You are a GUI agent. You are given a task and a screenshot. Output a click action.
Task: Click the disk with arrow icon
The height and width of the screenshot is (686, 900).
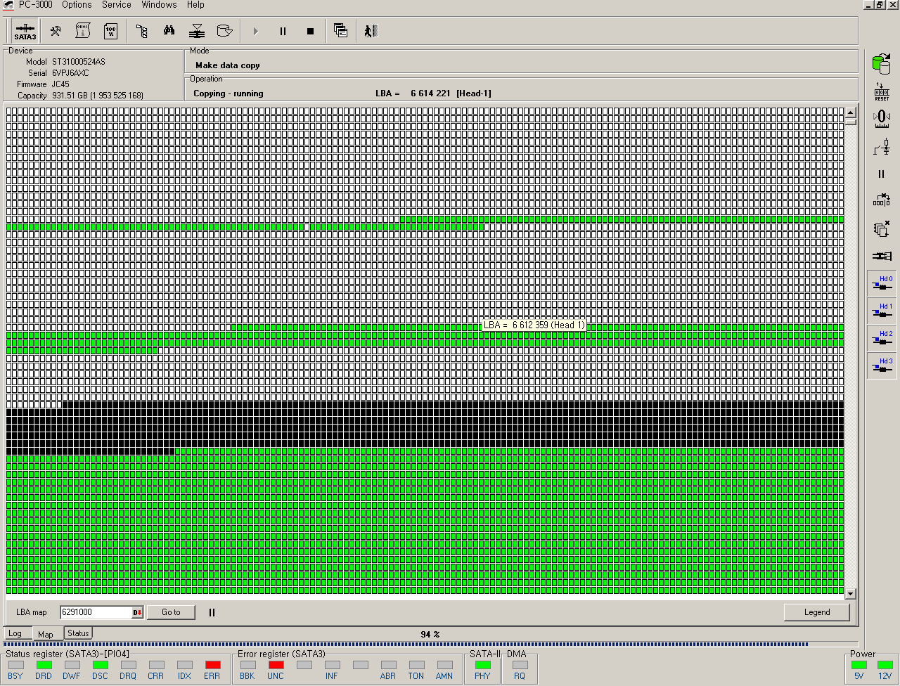tap(225, 32)
